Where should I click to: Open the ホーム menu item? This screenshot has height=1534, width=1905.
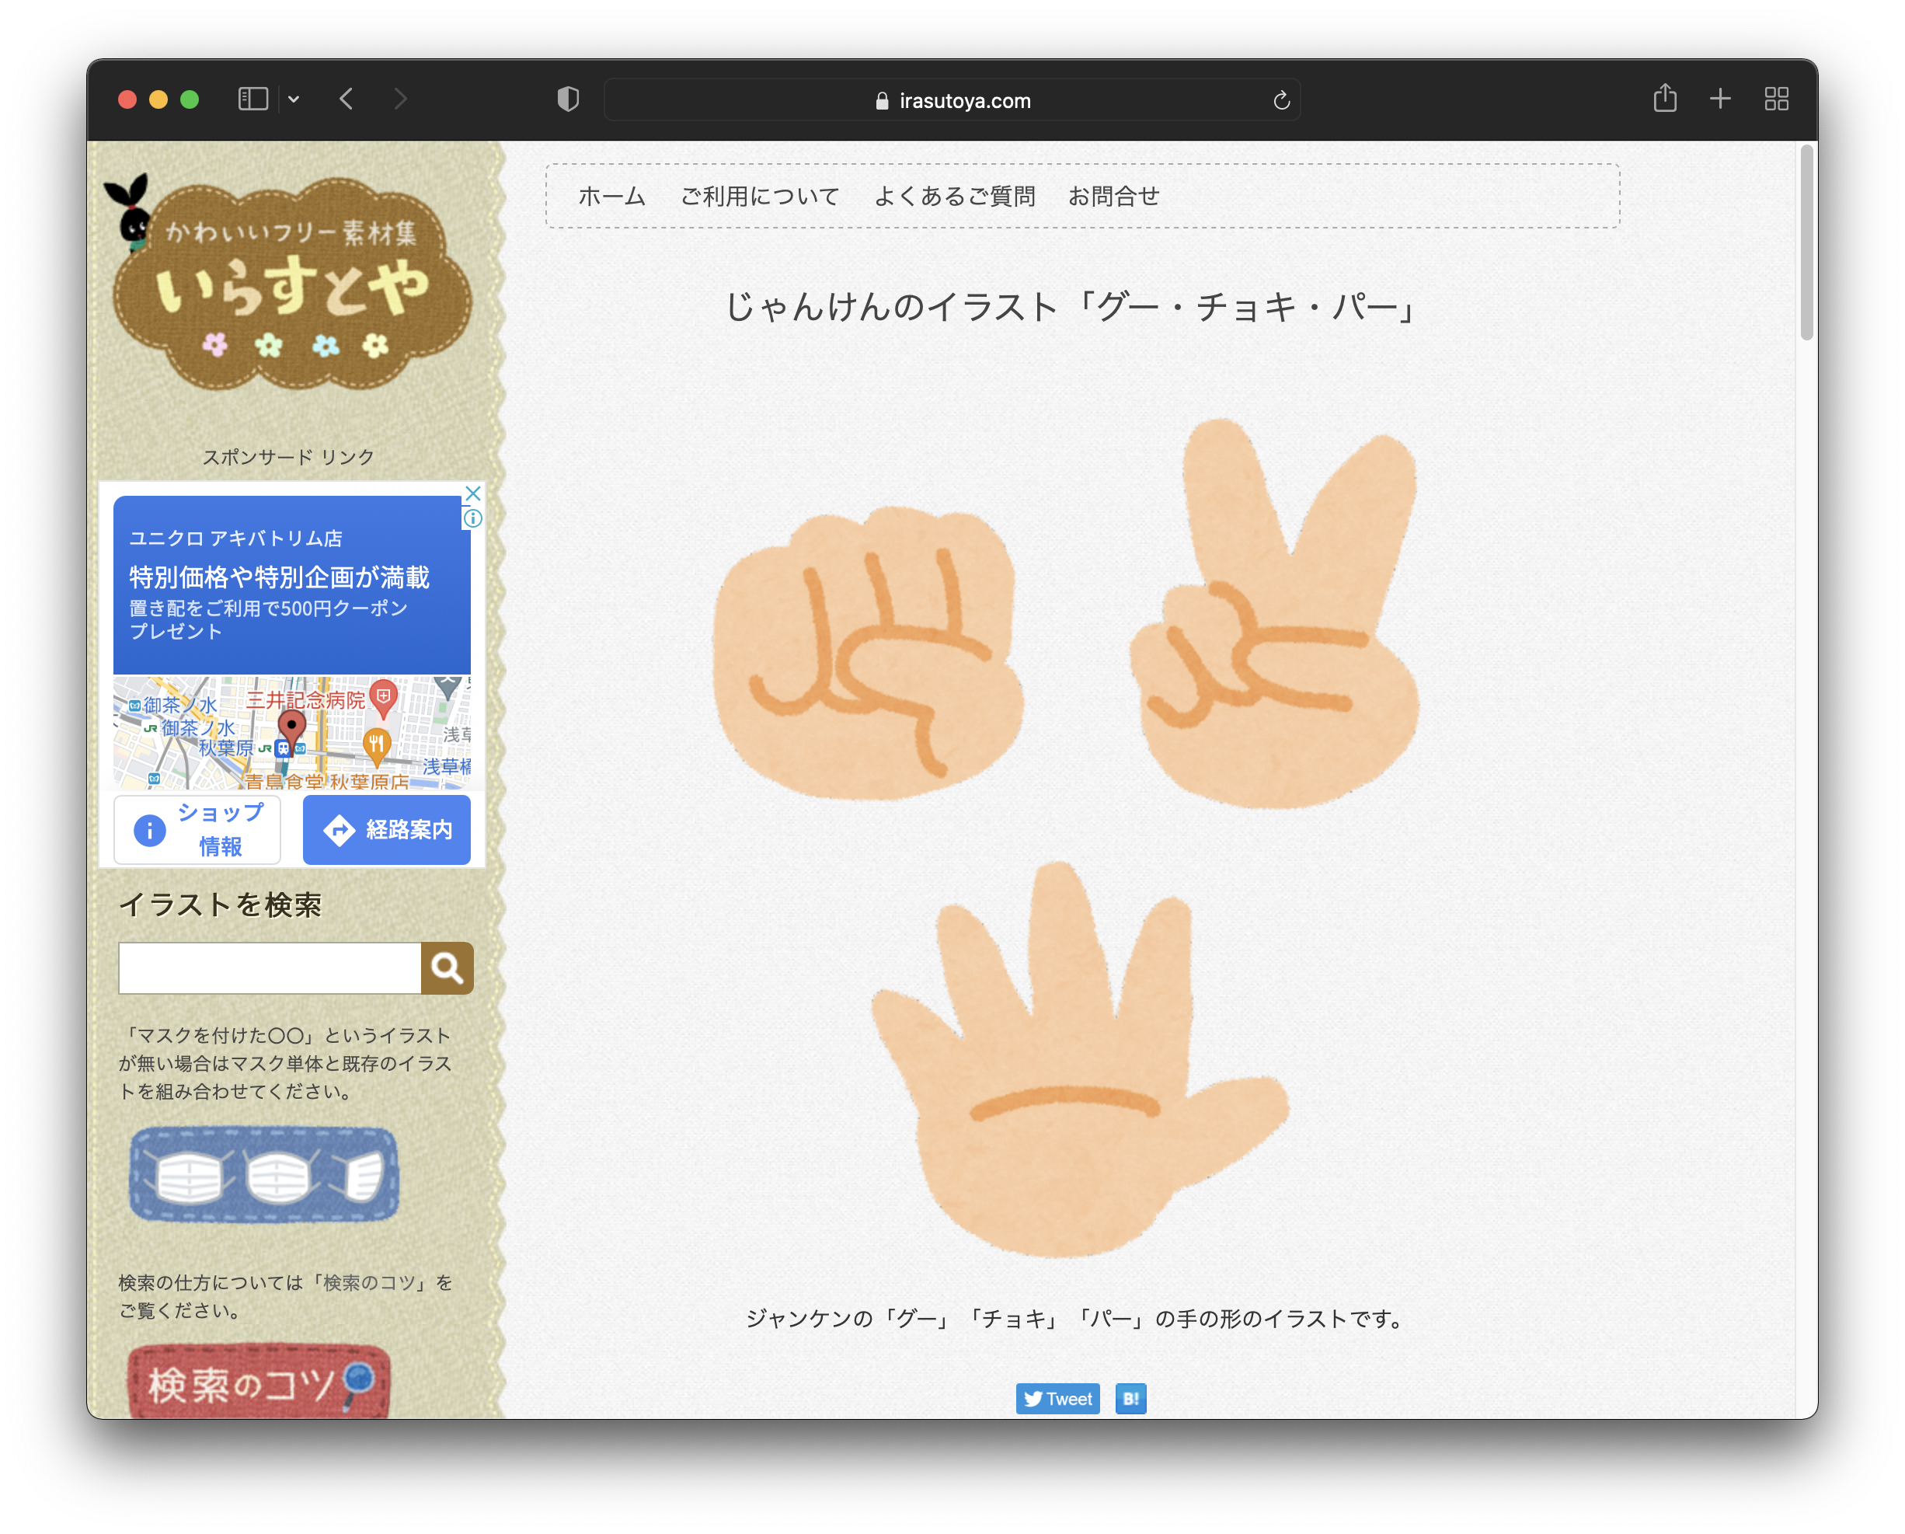click(611, 194)
